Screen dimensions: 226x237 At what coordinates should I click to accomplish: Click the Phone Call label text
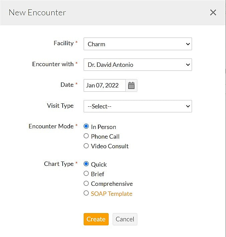[105, 137]
